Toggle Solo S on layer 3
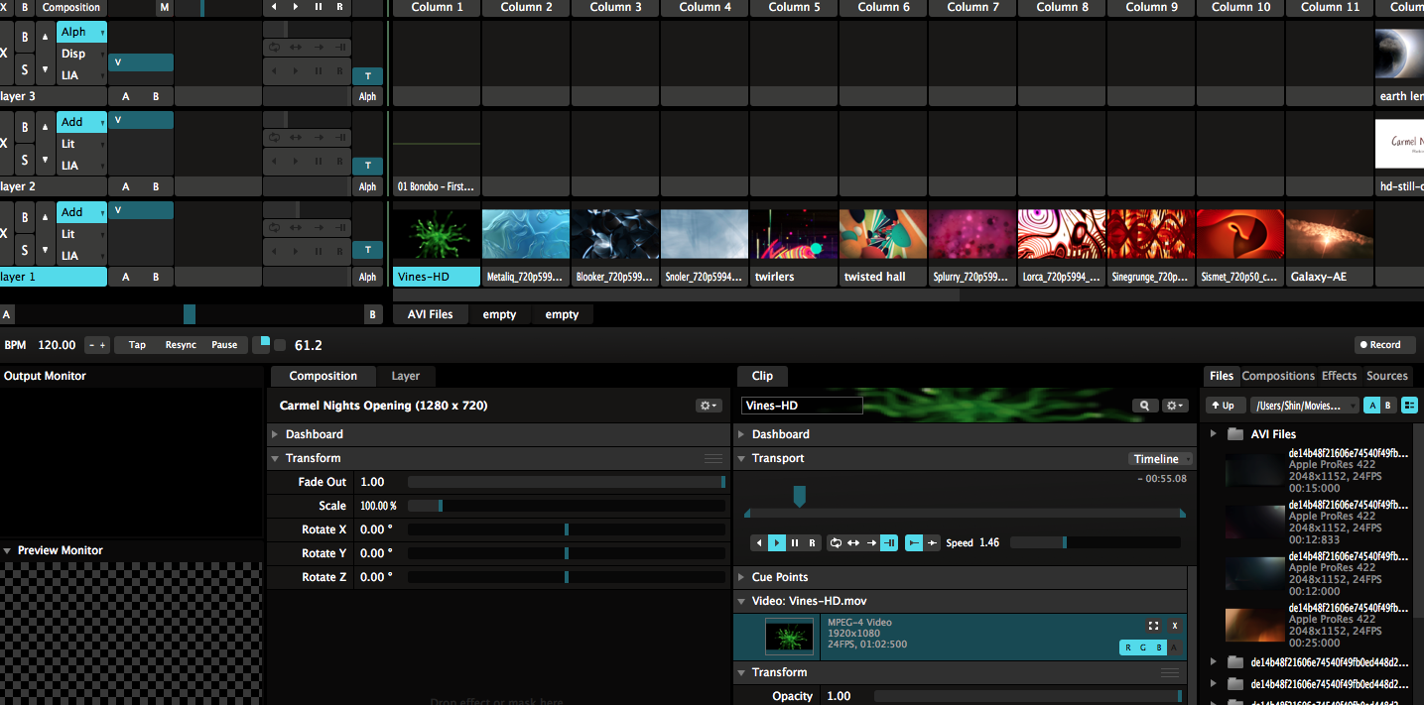This screenshot has height=705, width=1424. tap(26, 69)
